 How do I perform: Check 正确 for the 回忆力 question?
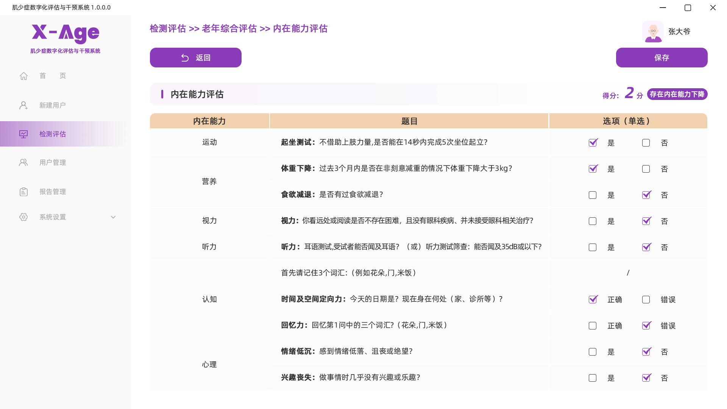point(593,325)
